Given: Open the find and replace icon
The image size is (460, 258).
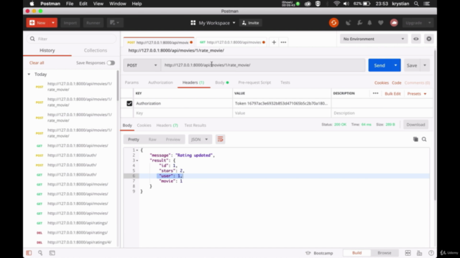Looking at the screenshot, I should (40, 253).
